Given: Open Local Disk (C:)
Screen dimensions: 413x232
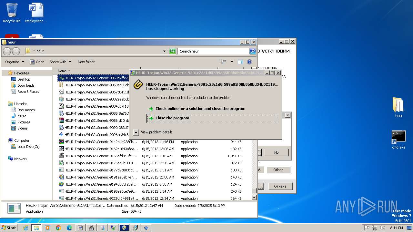Looking at the screenshot, I should [28, 147].
